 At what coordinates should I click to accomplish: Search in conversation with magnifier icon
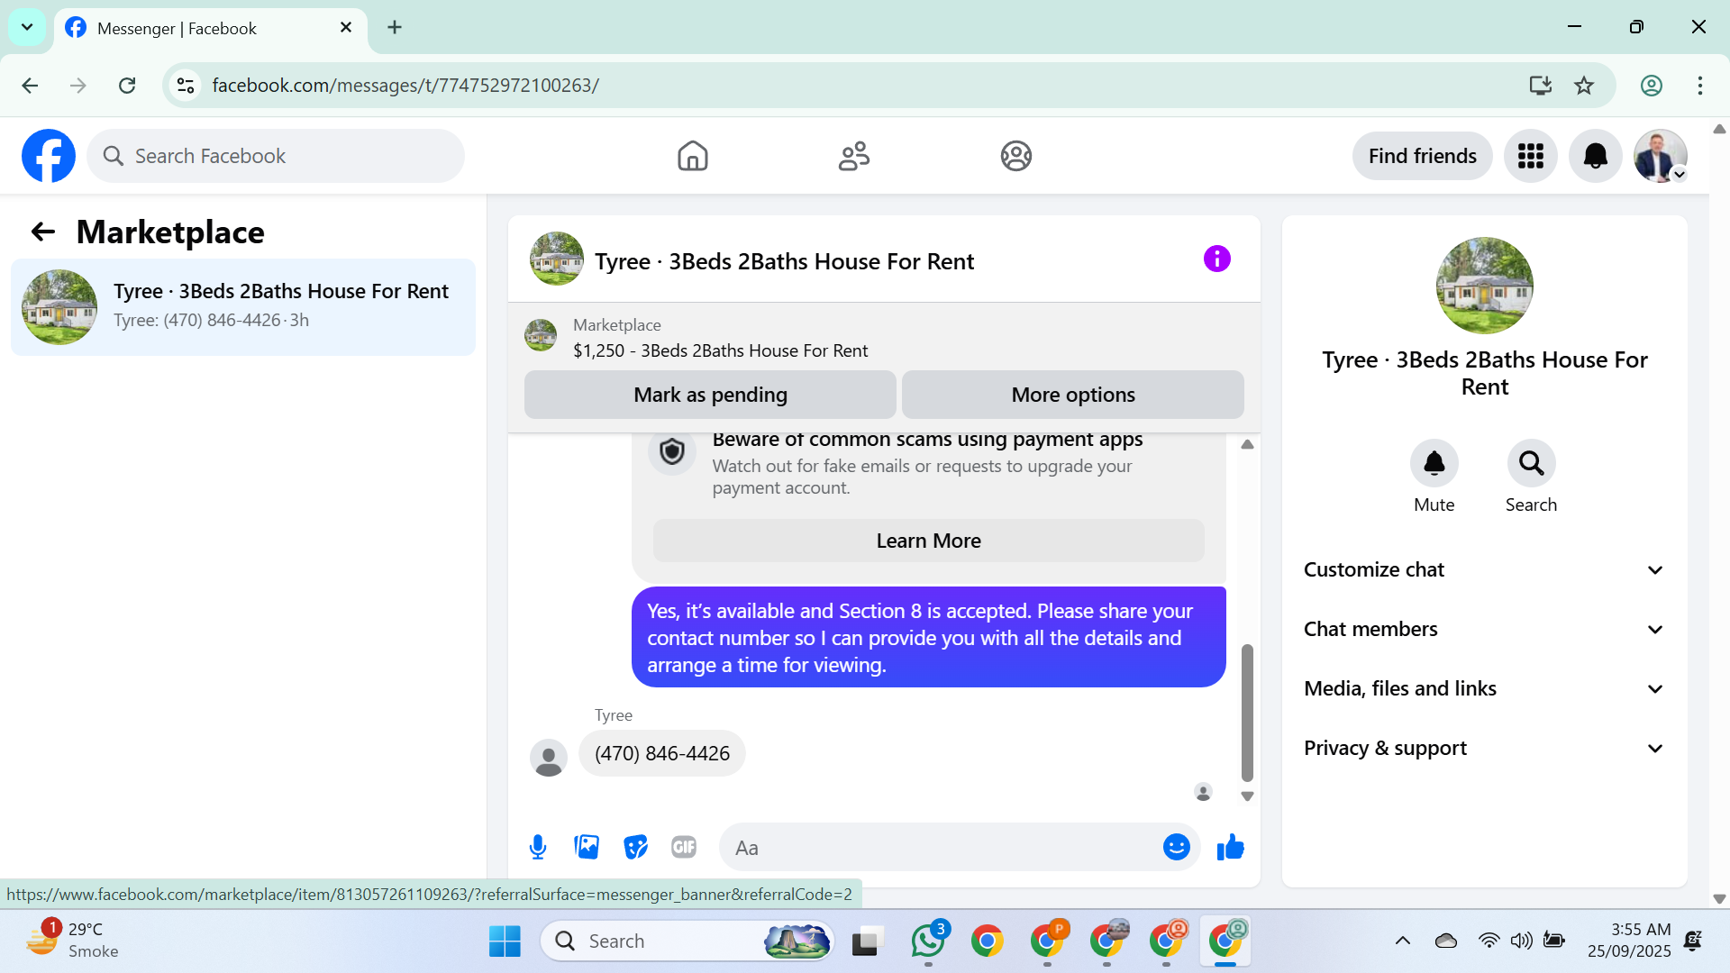1531,463
